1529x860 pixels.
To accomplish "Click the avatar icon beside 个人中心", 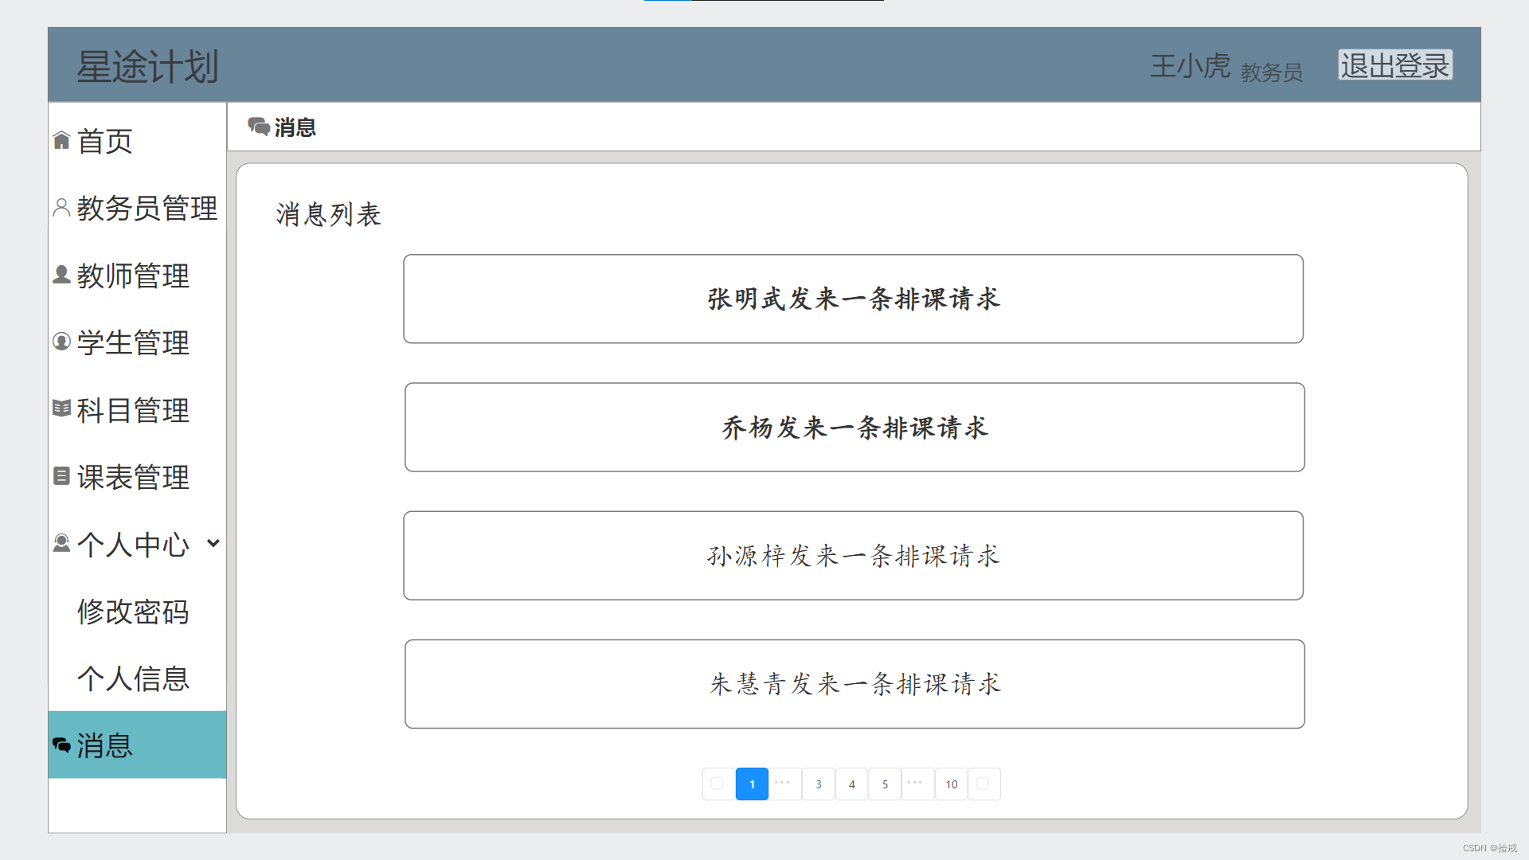I will (61, 543).
